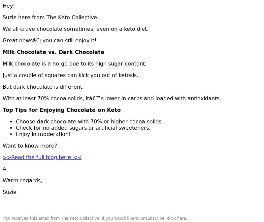Click the 'Warm regards,' closing line

point(22,181)
